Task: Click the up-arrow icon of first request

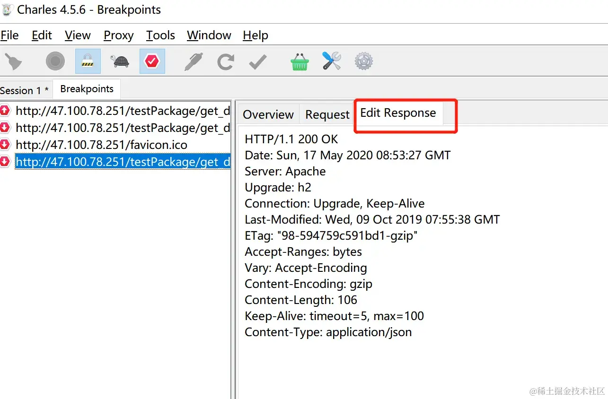Action: (x=5, y=111)
